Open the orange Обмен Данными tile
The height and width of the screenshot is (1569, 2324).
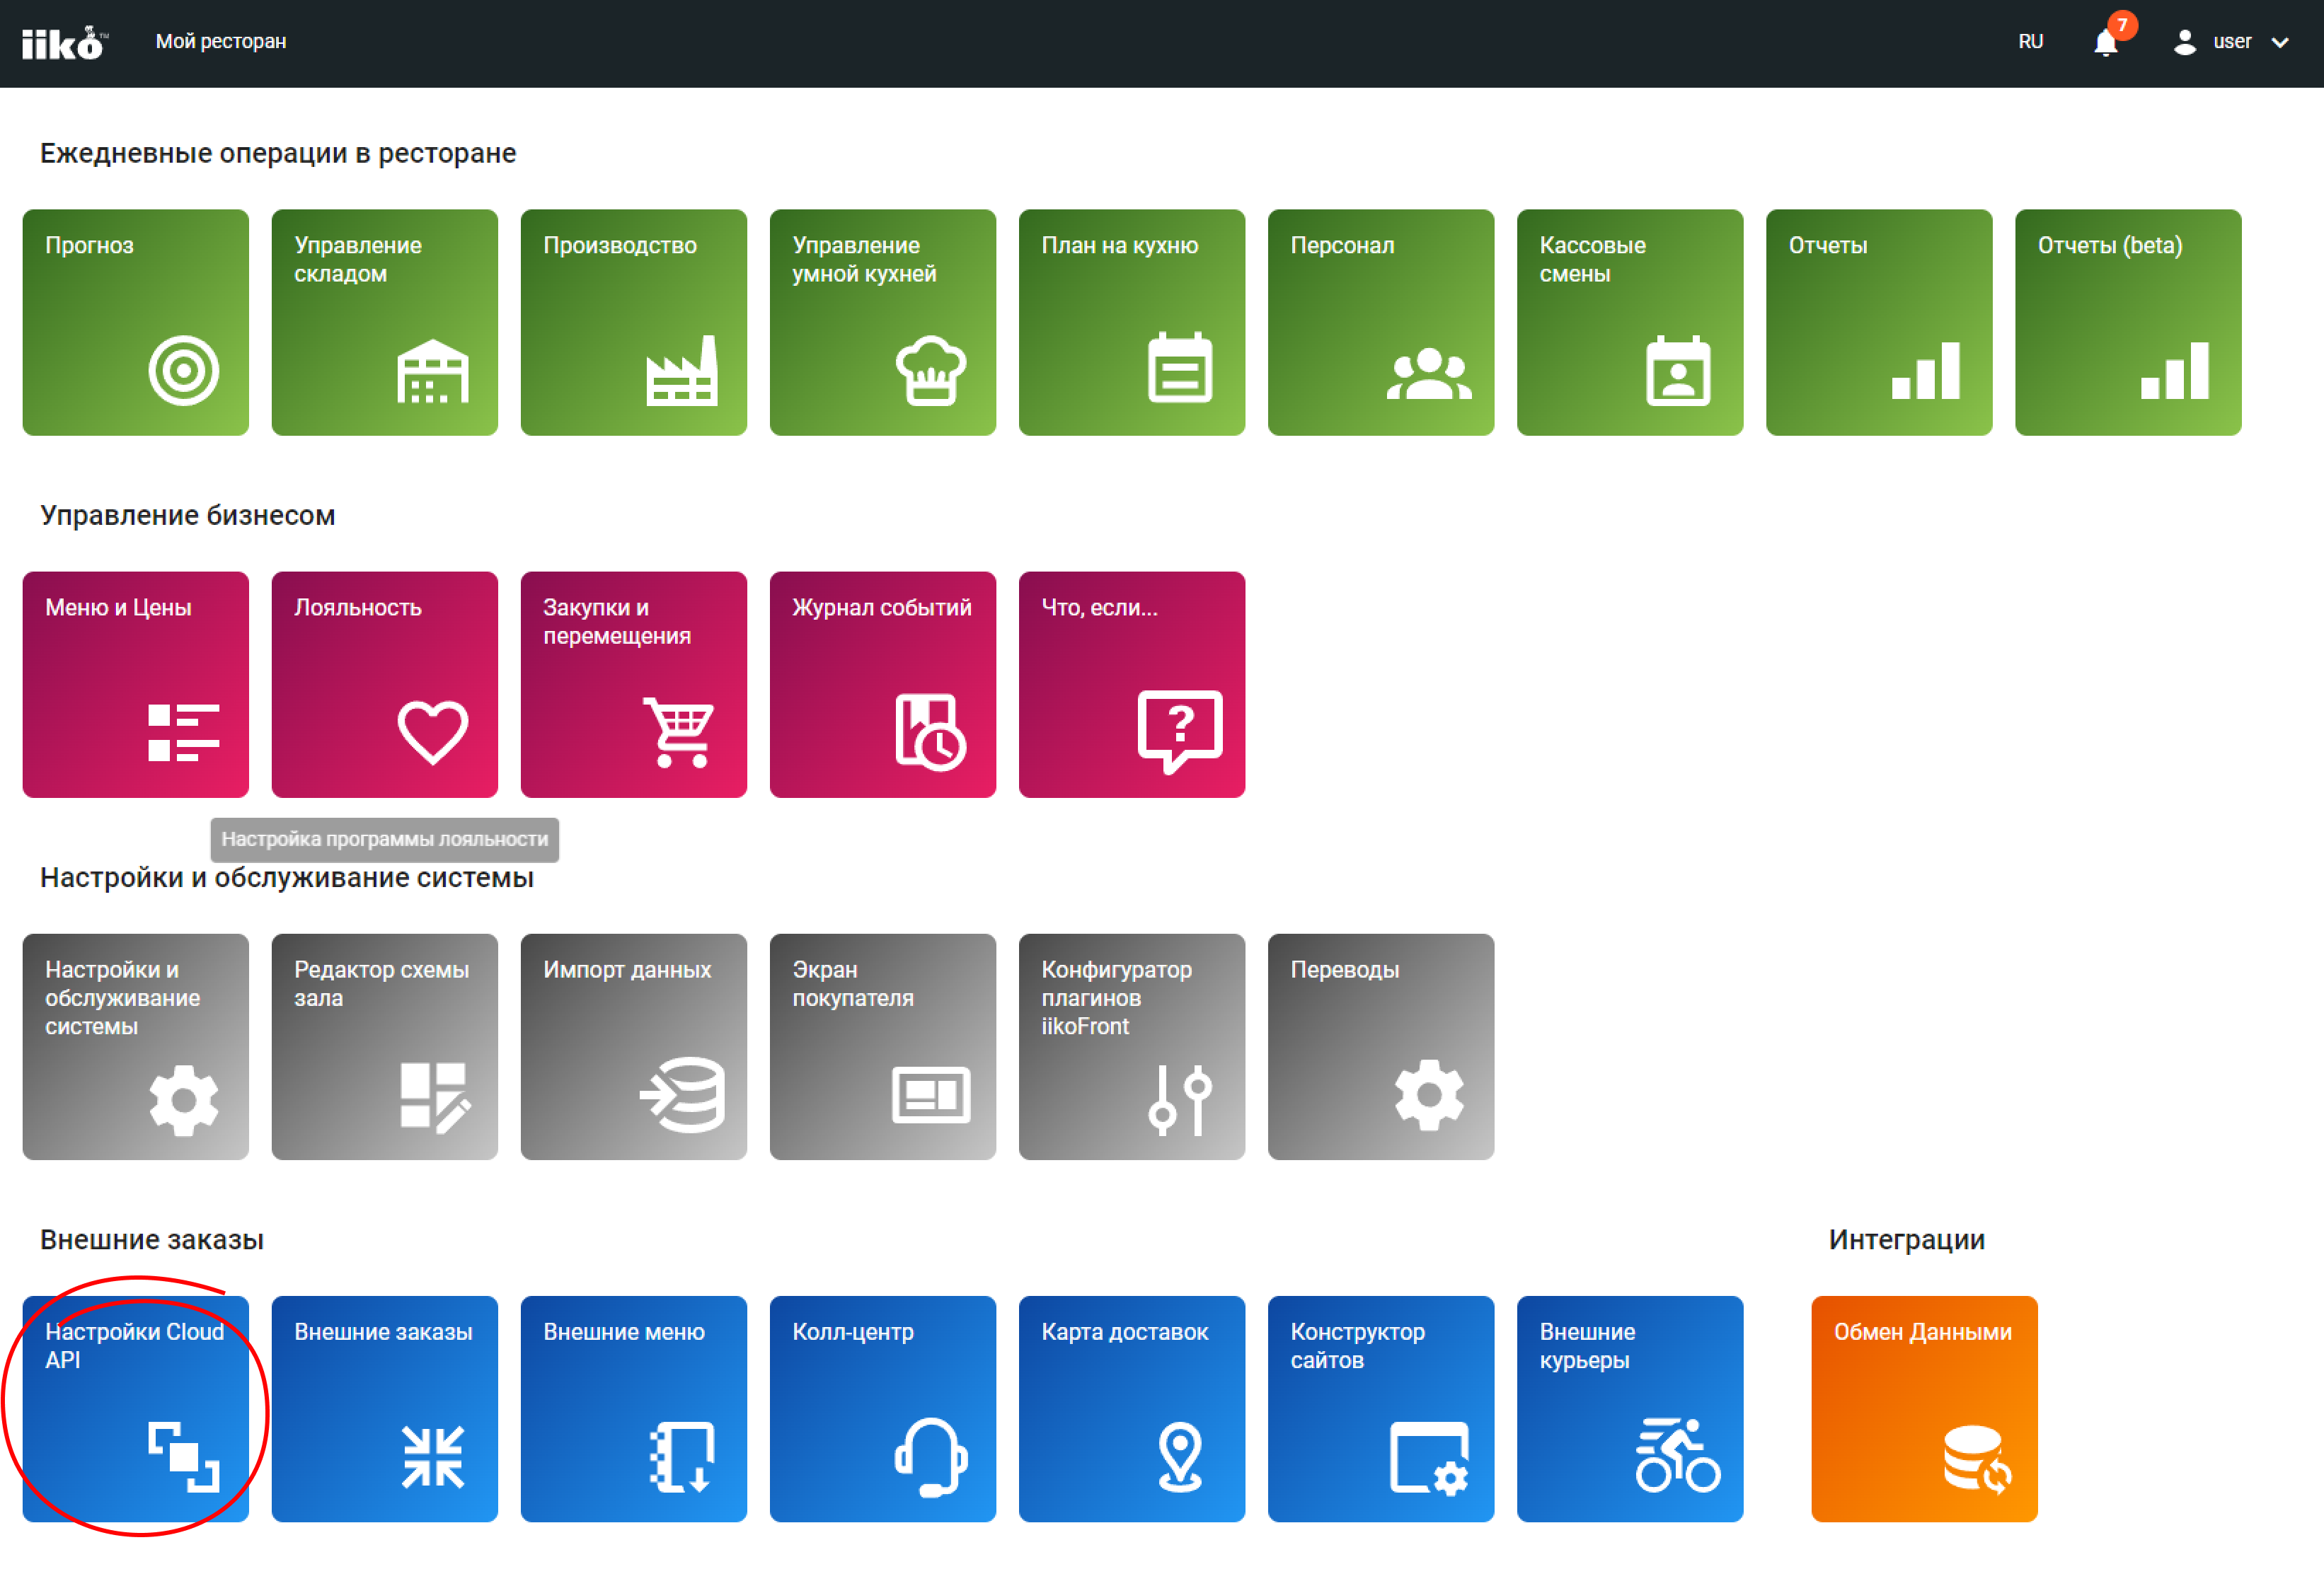click(x=1924, y=1409)
